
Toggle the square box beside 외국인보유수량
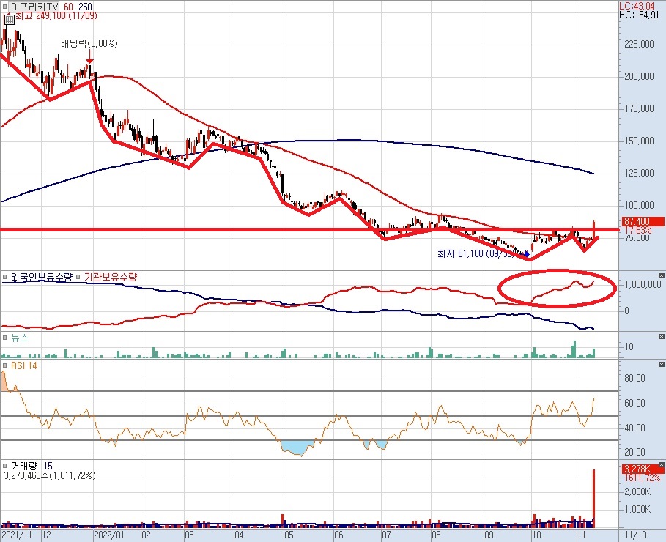point(4,278)
